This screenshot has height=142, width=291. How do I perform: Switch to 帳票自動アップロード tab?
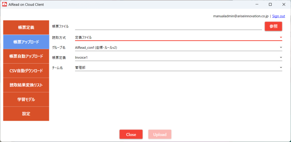[x=26, y=56]
